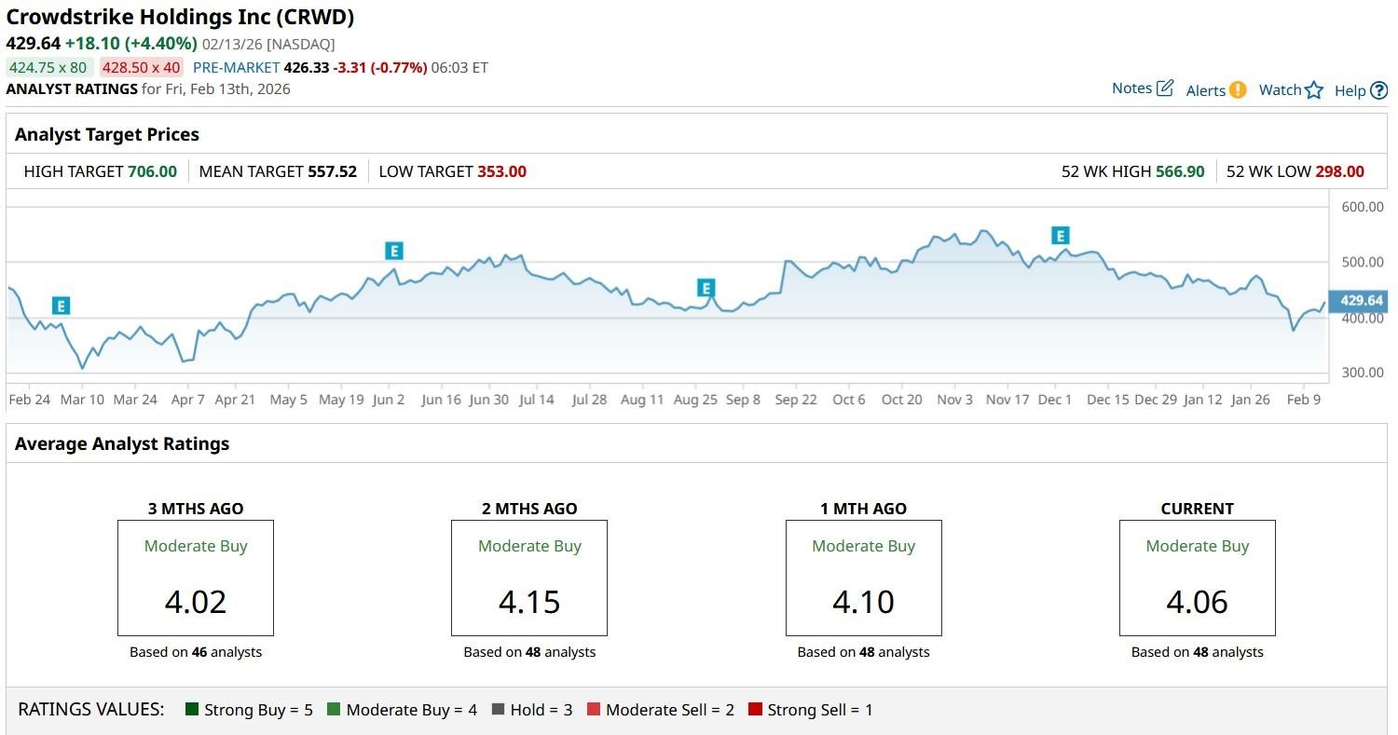Click the Analyst Target Prices heading
The image size is (1398, 735).
coord(107,134)
